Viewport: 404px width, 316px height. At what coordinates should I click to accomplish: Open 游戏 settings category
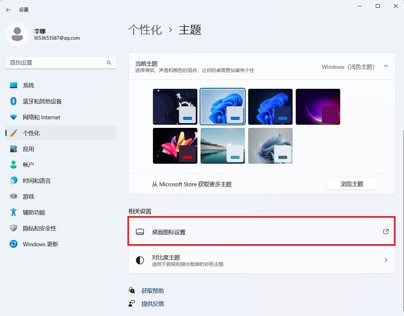click(61, 197)
